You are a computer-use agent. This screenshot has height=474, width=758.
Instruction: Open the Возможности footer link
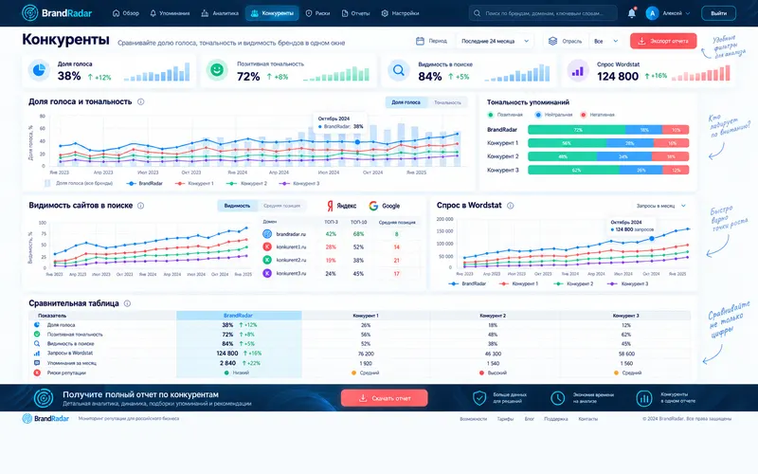[x=473, y=419]
